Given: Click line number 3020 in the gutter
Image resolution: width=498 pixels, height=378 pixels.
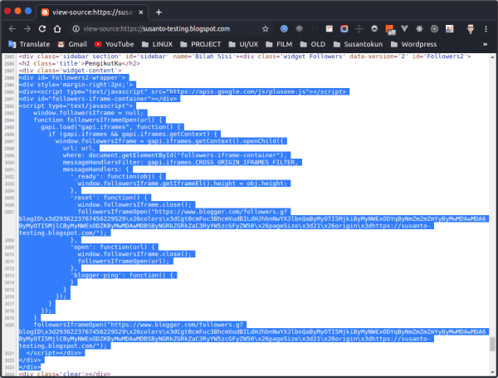Looking at the screenshot, I should pyautogui.click(x=9, y=325).
